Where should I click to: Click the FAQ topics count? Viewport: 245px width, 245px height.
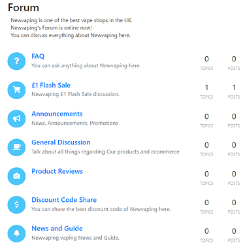pos(206,59)
